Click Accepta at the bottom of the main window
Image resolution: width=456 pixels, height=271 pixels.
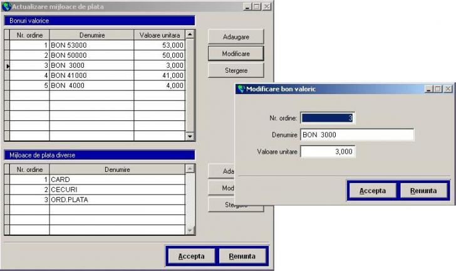coord(191,256)
